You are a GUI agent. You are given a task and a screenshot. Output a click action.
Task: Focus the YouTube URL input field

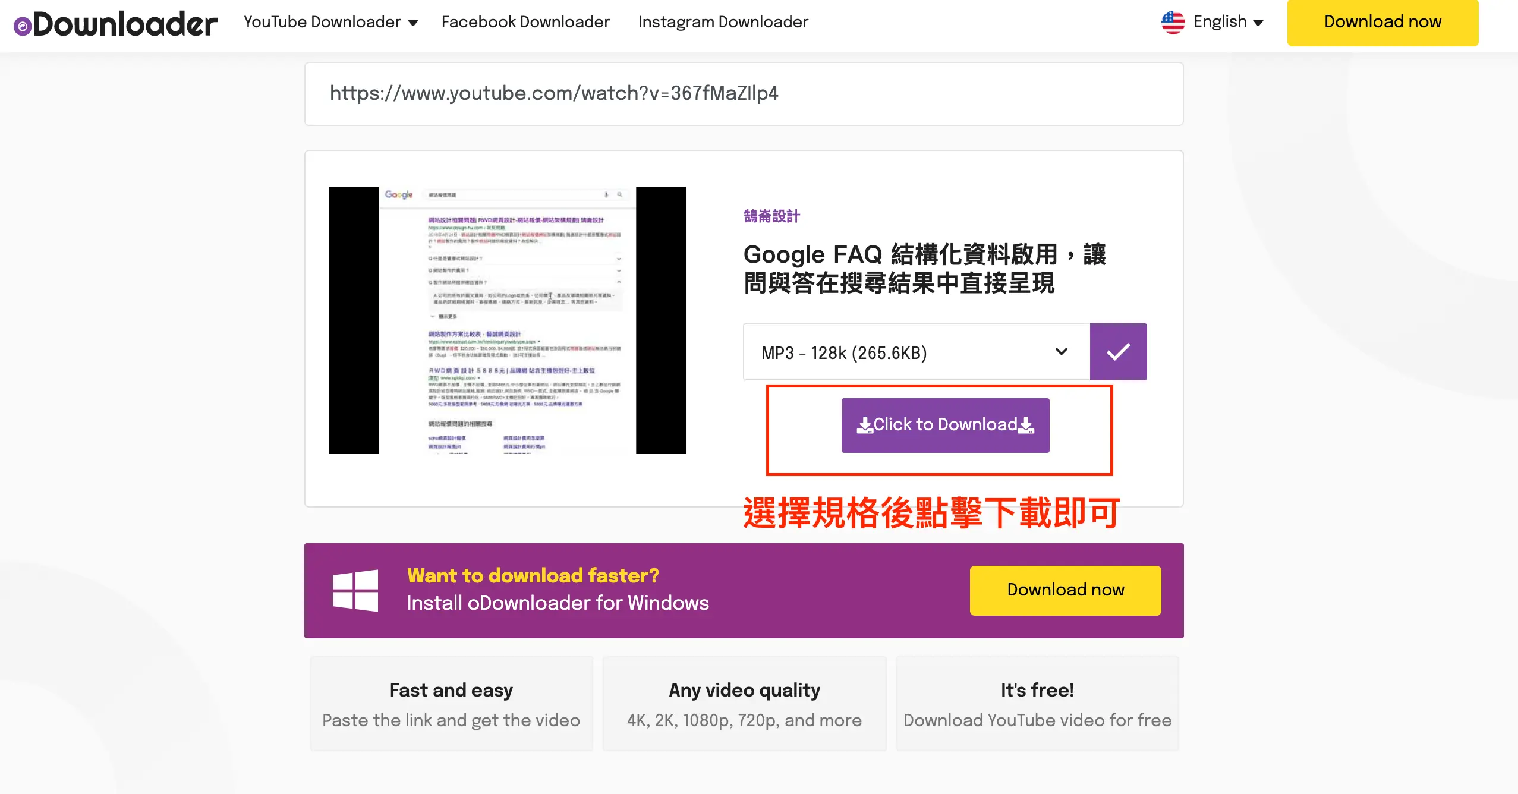coord(744,94)
